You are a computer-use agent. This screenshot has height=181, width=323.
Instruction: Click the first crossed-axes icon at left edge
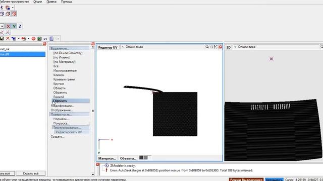[x=2, y=32]
